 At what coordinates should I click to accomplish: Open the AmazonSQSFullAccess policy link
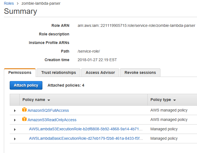coord(48,110)
